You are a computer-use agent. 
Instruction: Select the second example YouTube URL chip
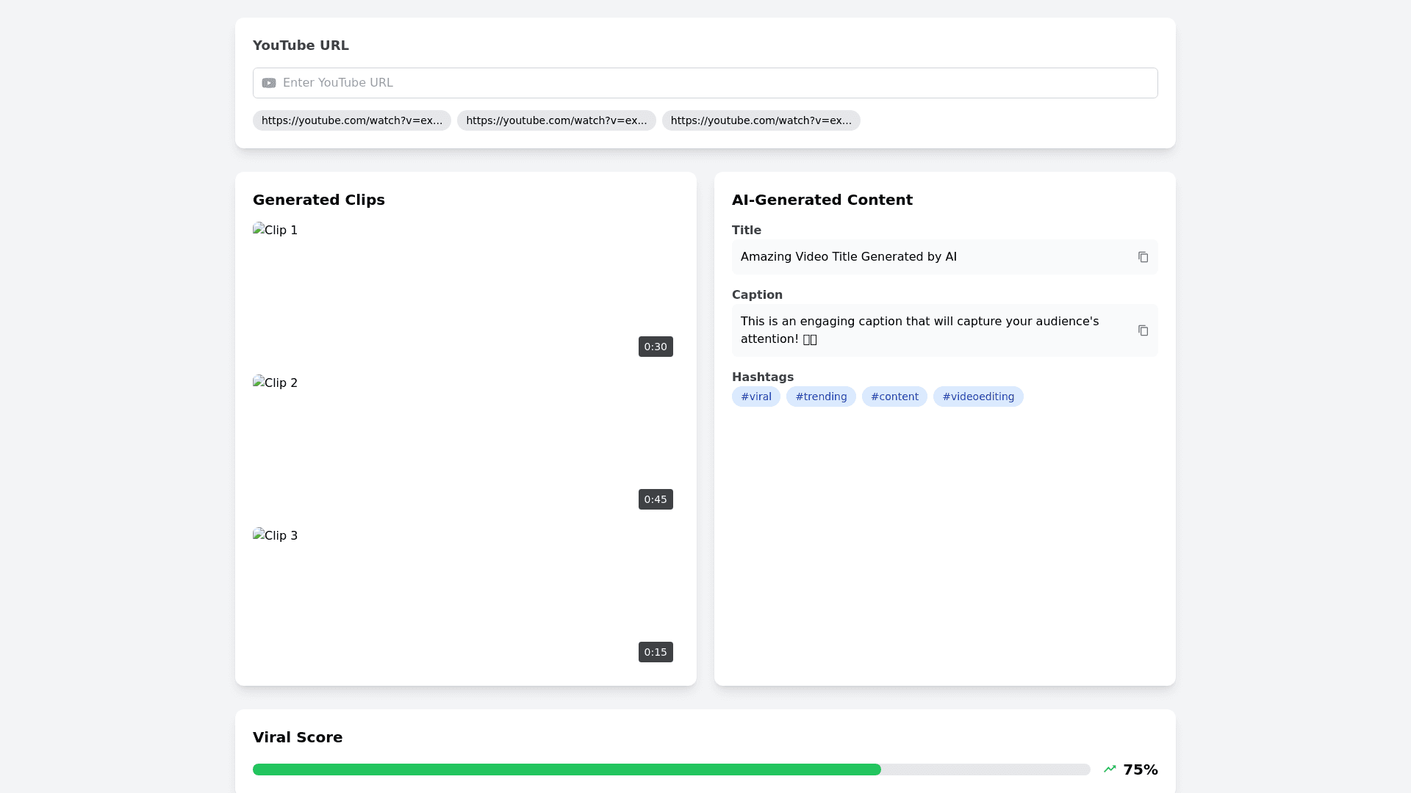556,120
